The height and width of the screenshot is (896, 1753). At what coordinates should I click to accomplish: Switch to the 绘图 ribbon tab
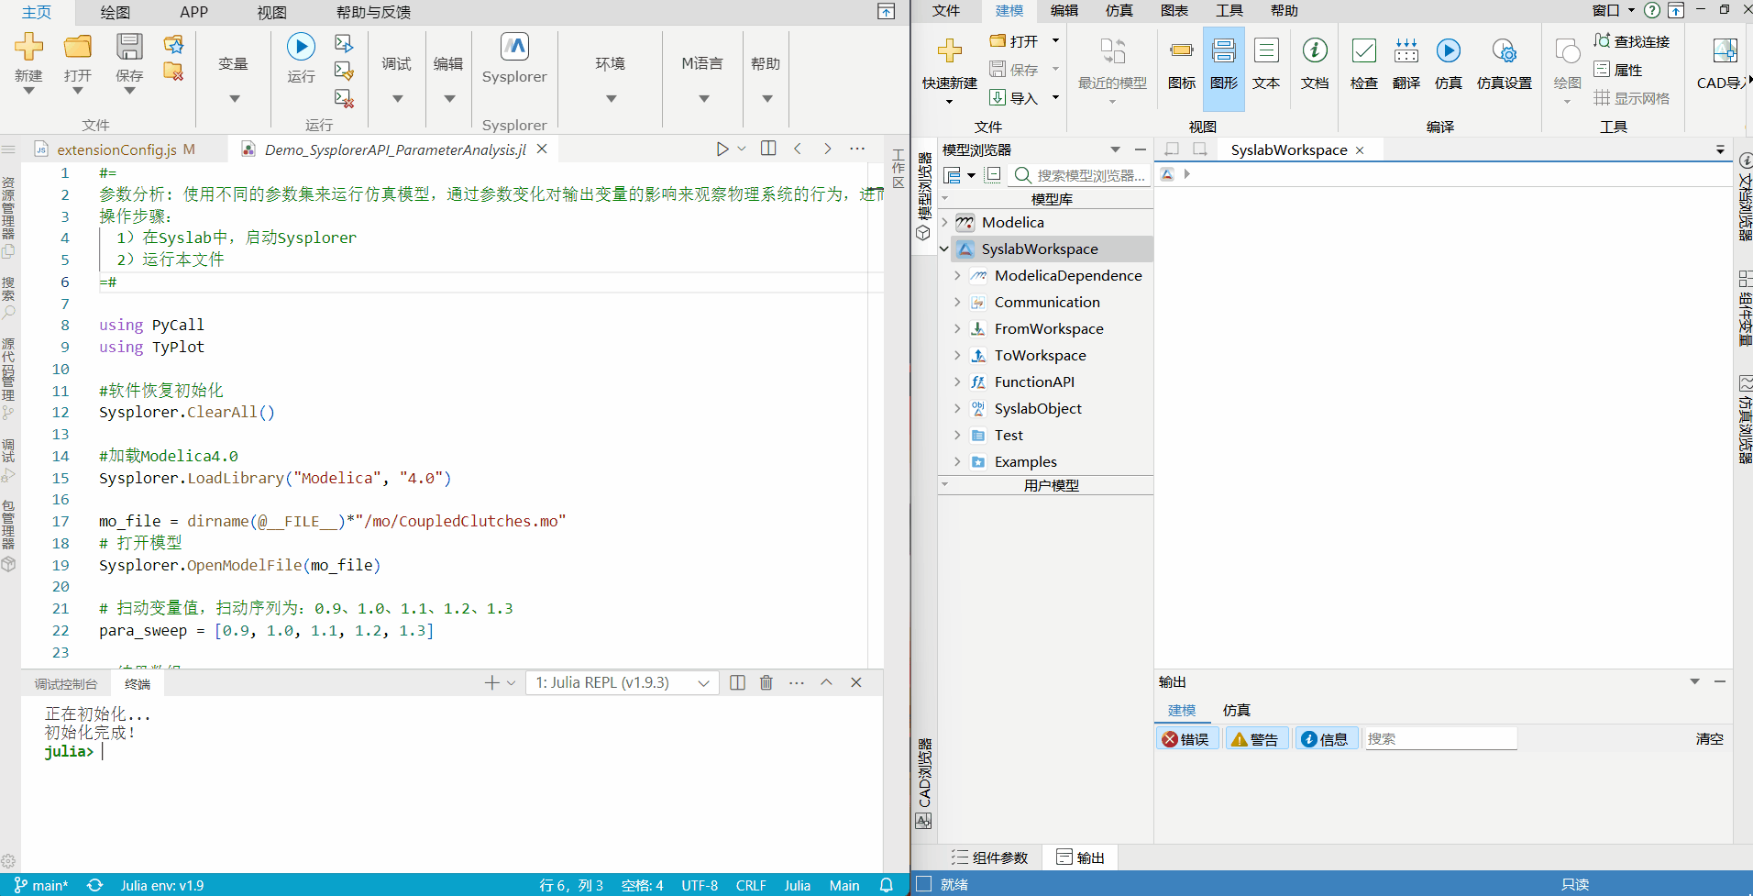click(x=116, y=12)
